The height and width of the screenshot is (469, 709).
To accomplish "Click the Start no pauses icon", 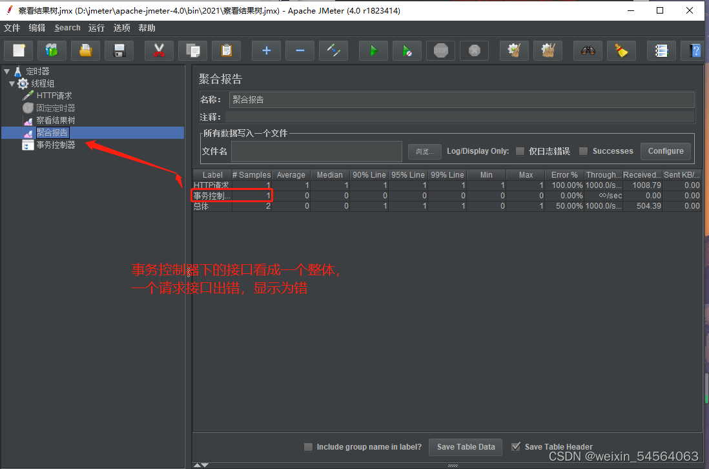I will [407, 50].
